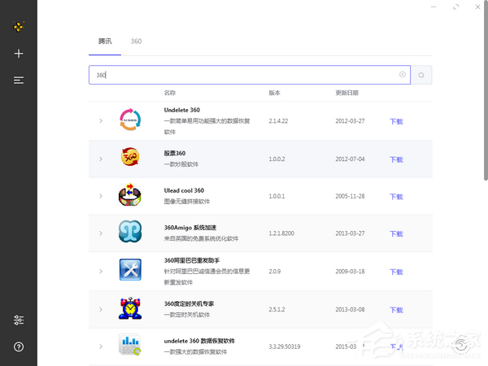
Task: Focus the search input field containing 360
Action: tap(244, 75)
